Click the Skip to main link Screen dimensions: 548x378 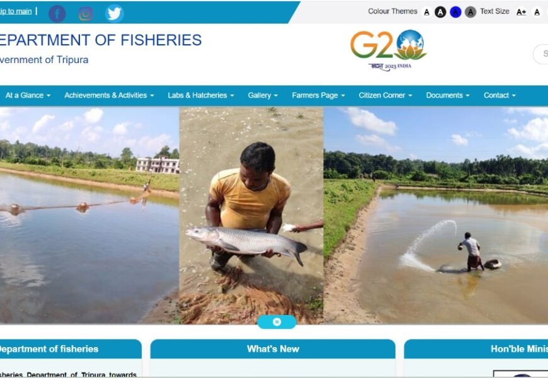16,11
